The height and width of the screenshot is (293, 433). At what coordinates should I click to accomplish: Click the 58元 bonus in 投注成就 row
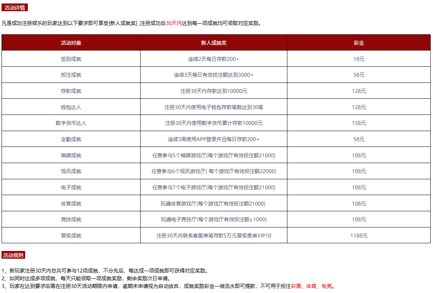point(359,75)
